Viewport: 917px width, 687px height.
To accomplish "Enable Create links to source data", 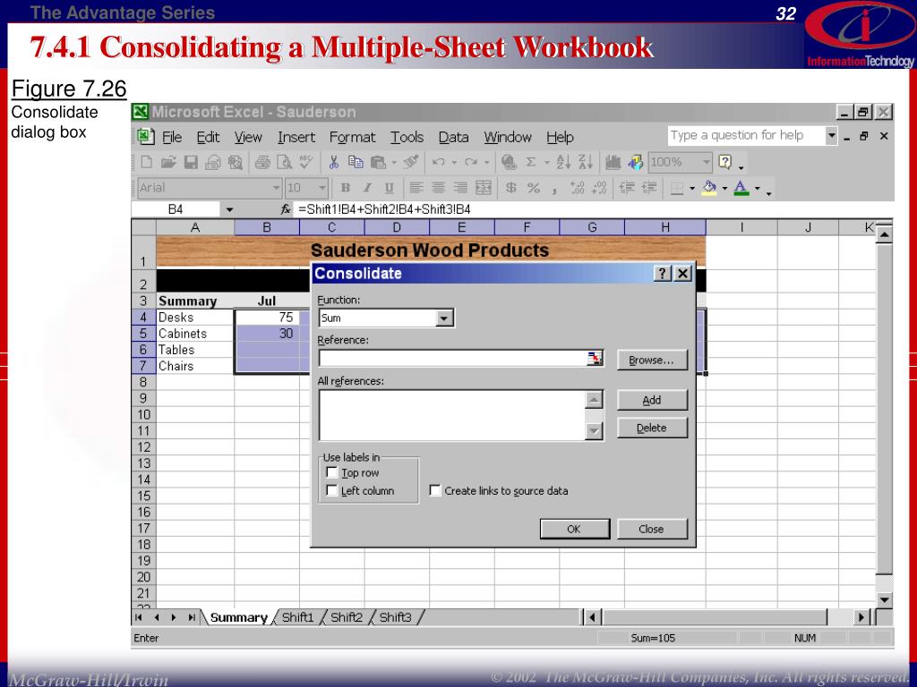I will [x=435, y=490].
